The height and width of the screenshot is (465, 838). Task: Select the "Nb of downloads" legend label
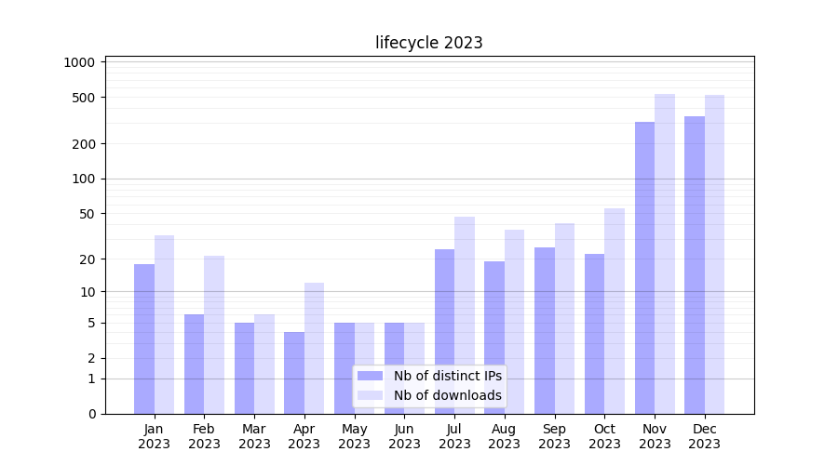pos(447,395)
